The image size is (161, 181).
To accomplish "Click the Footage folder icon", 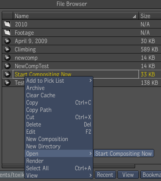I will click(8, 32).
